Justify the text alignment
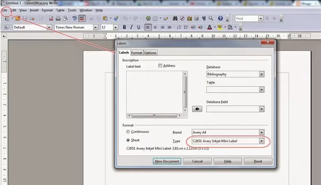 click(x=170, y=27)
